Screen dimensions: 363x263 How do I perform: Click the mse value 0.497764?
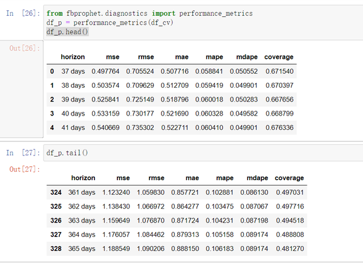pyautogui.click(x=105, y=71)
